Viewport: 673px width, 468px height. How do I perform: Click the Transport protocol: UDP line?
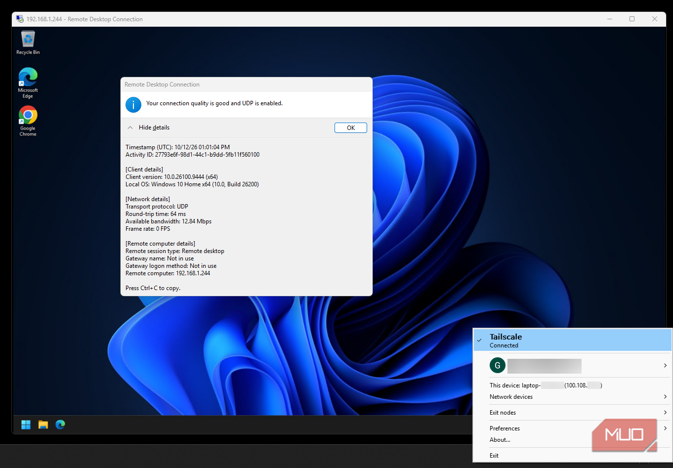pyautogui.click(x=157, y=207)
